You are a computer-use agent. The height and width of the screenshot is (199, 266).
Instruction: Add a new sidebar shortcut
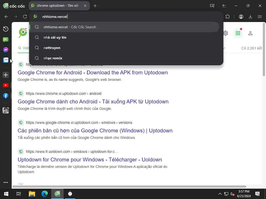[x=6, y=75]
